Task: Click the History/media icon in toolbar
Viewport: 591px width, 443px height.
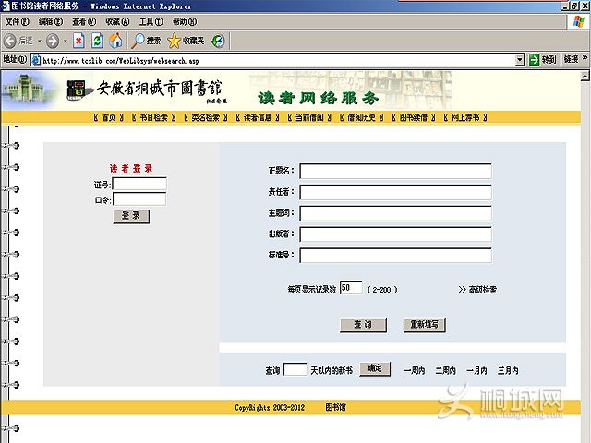Action: coord(218,41)
